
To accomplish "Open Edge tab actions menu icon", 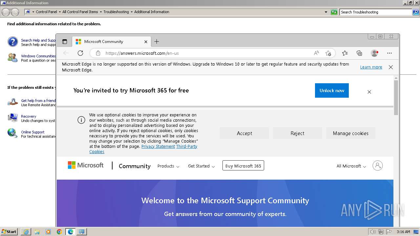I will [65, 42].
